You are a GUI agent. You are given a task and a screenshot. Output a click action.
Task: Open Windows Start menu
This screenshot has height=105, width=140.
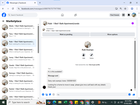[3, 102]
